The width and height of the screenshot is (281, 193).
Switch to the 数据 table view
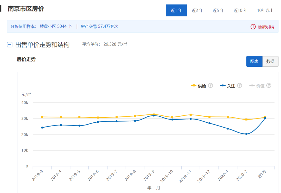click(270, 61)
